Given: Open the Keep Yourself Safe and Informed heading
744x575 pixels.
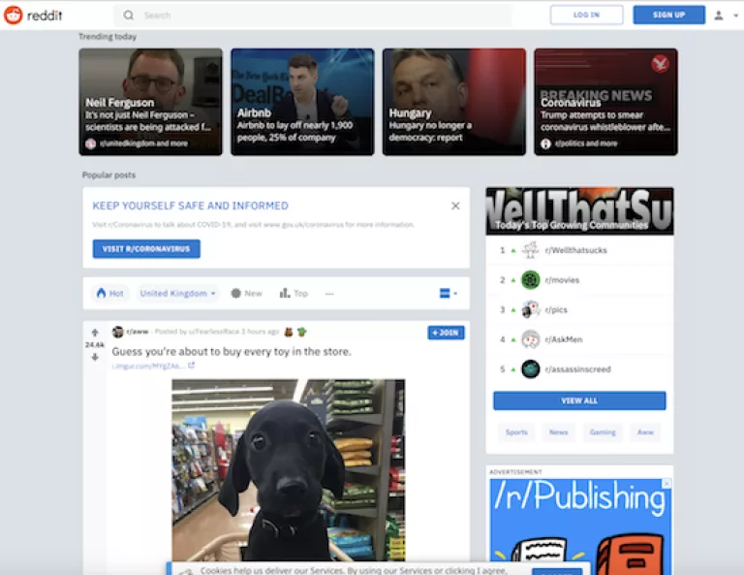Looking at the screenshot, I should (x=190, y=206).
